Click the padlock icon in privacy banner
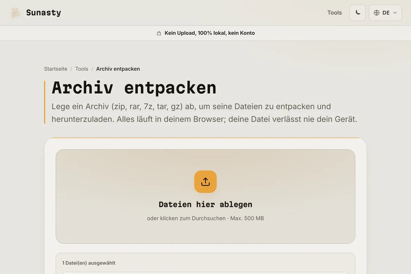 [159, 33]
